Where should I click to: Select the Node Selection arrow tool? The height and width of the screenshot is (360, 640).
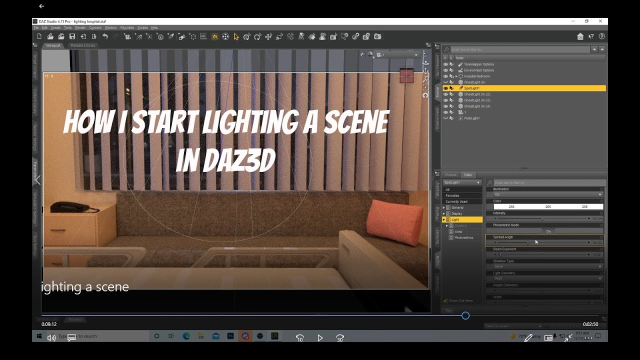coord(236,36)
